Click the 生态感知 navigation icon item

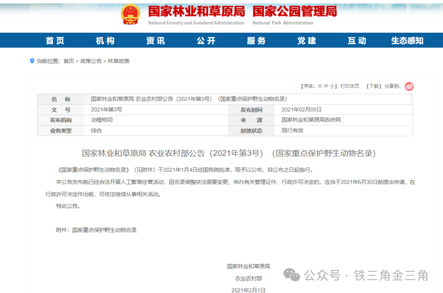click(x=406, y=40)
